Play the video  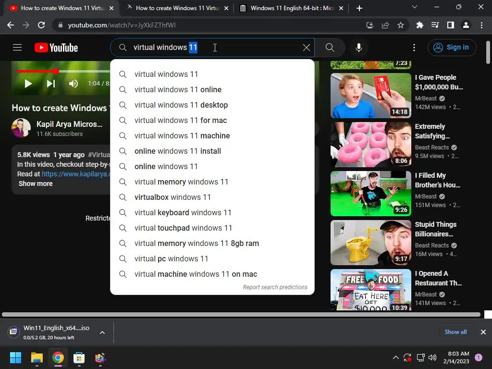coord(28,84)
